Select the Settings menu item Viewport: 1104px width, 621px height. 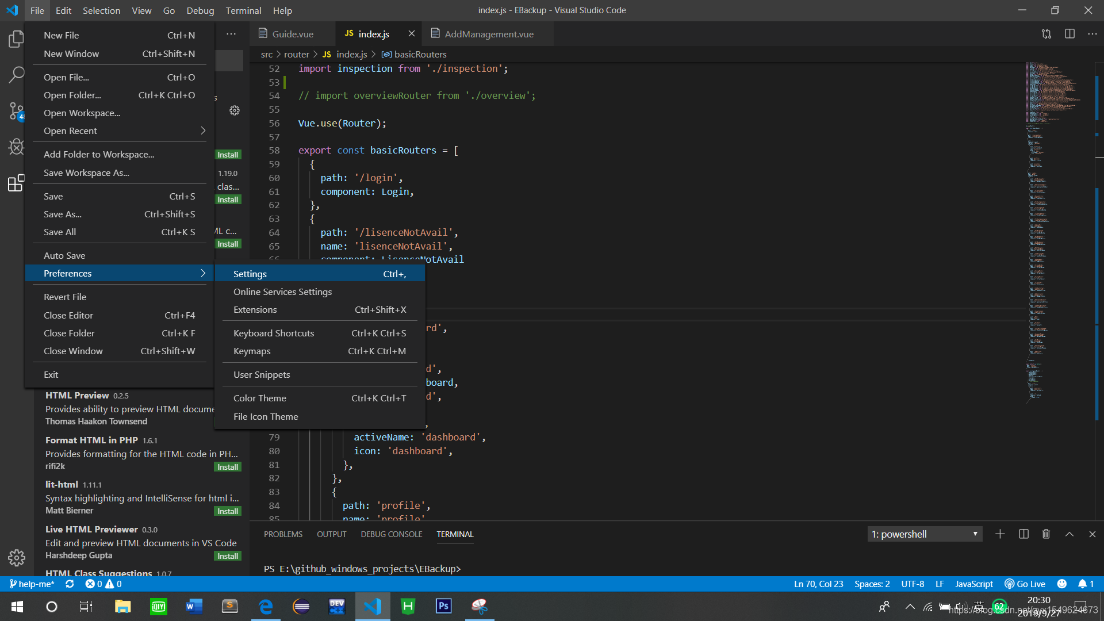(250, 274)
